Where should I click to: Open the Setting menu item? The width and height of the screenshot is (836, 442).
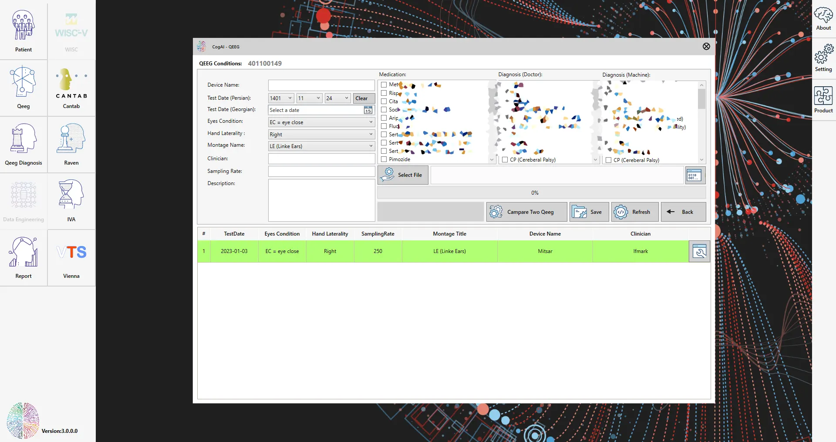[823, 59]
